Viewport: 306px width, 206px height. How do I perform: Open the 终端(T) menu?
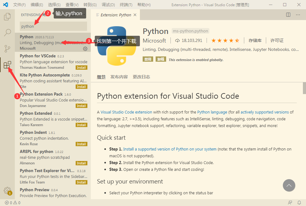click(126, 5)
